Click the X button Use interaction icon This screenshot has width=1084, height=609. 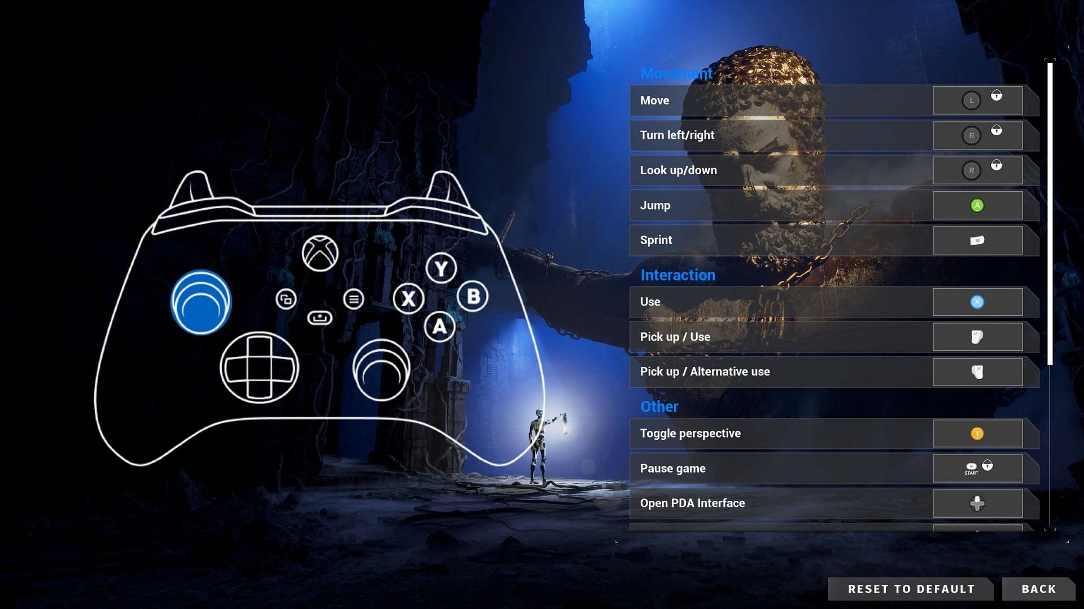point(977,302)
